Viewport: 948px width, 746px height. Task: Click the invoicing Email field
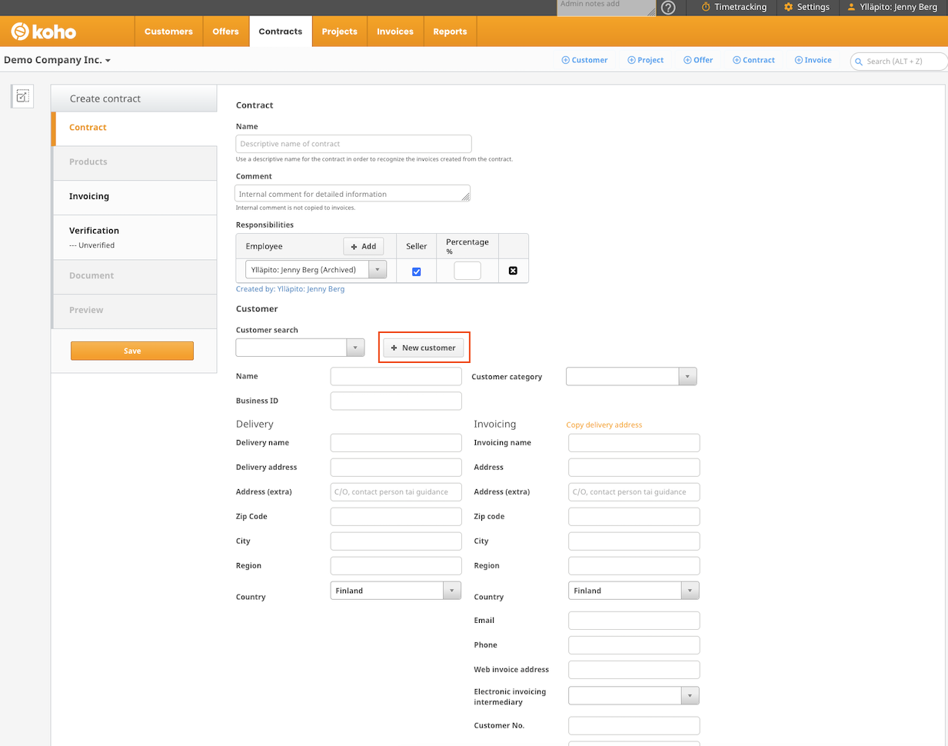tap(634, 620)
